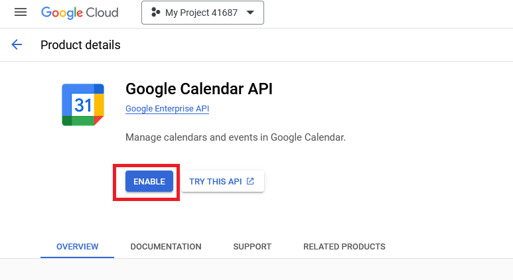This screenshot has width=513, height=280.
Task: Open the My Project 41687 project selector
Action: [202, 13]
